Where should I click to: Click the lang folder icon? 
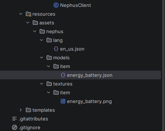(49, 40)
